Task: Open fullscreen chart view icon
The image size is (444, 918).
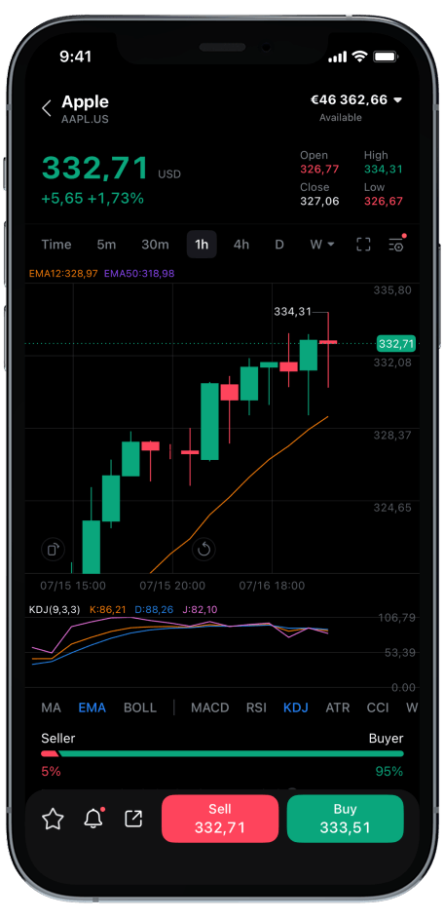Action: point(363,245)
